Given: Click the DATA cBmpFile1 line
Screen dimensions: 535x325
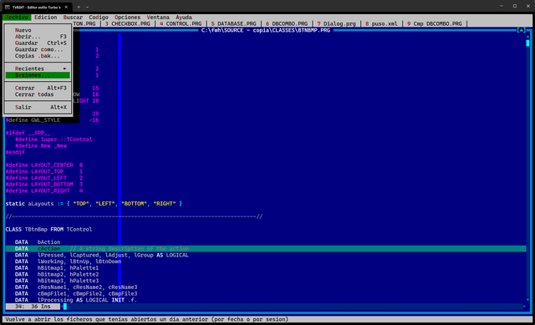Looking at the screenshot, I should click(76, 293).
